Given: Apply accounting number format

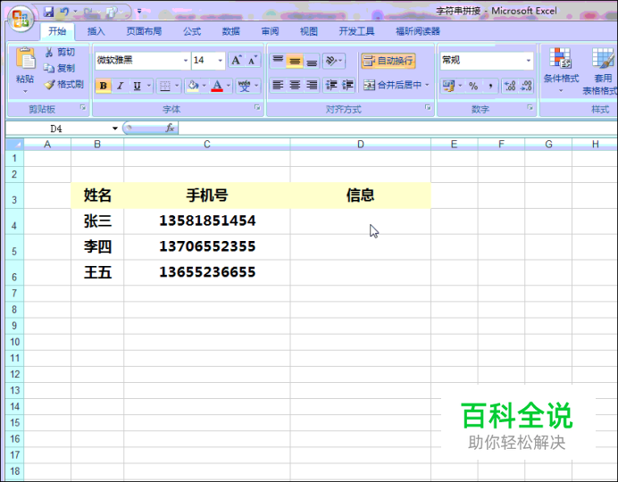Looking at the screenshot, I should coord(447,86).
